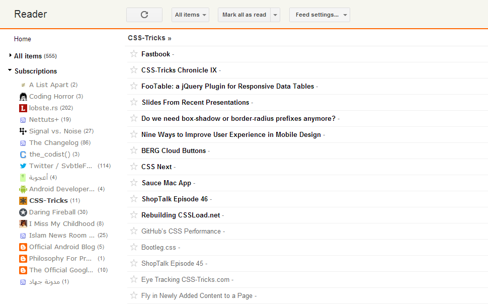The image size is (488, 304).
Task: Go to Home in sidebar
Action: [23, 39]
